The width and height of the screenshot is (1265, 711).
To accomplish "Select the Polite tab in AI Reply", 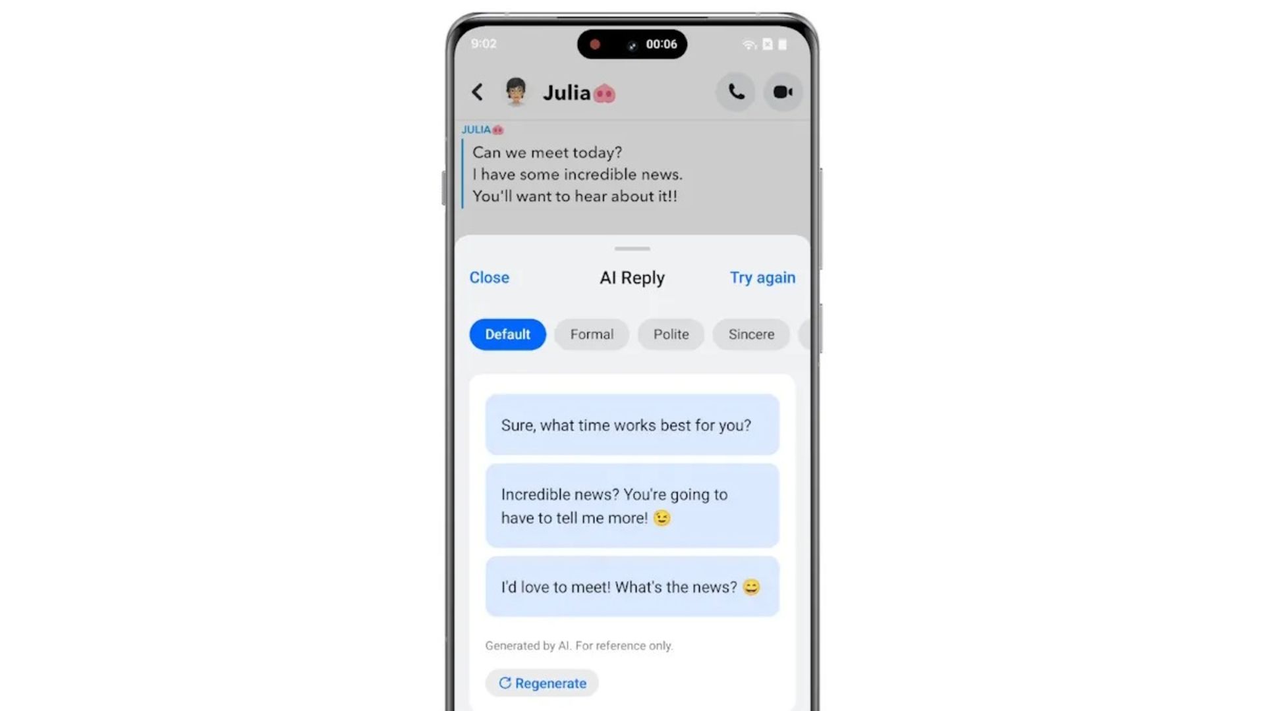I will coord(671,334).
